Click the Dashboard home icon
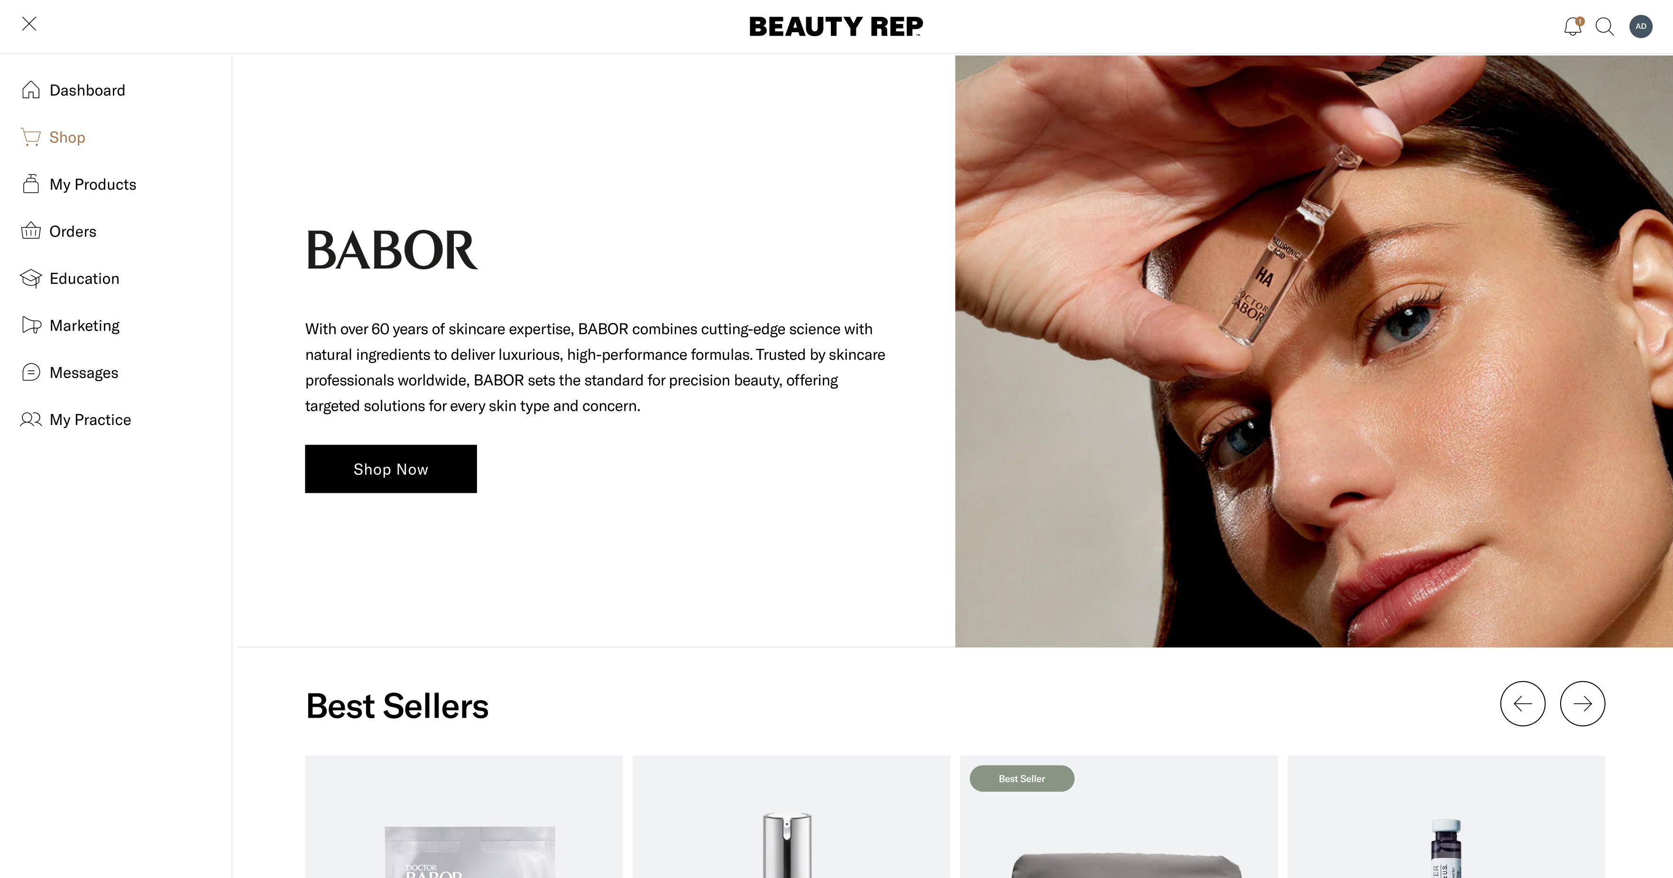Image resolution: width=1673 pixels, height=878 pixels. 30,90
